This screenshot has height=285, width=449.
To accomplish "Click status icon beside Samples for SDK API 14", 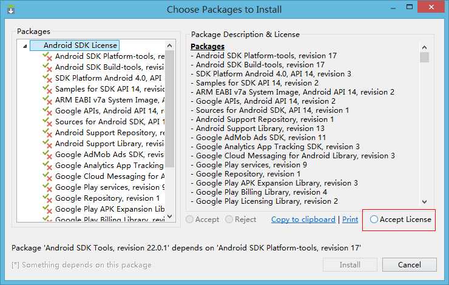I will pos(47,89).
